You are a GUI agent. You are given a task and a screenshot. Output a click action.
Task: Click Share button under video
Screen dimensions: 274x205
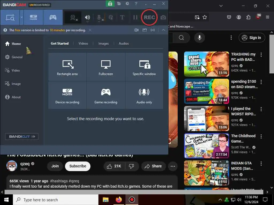tap(153, 166)
